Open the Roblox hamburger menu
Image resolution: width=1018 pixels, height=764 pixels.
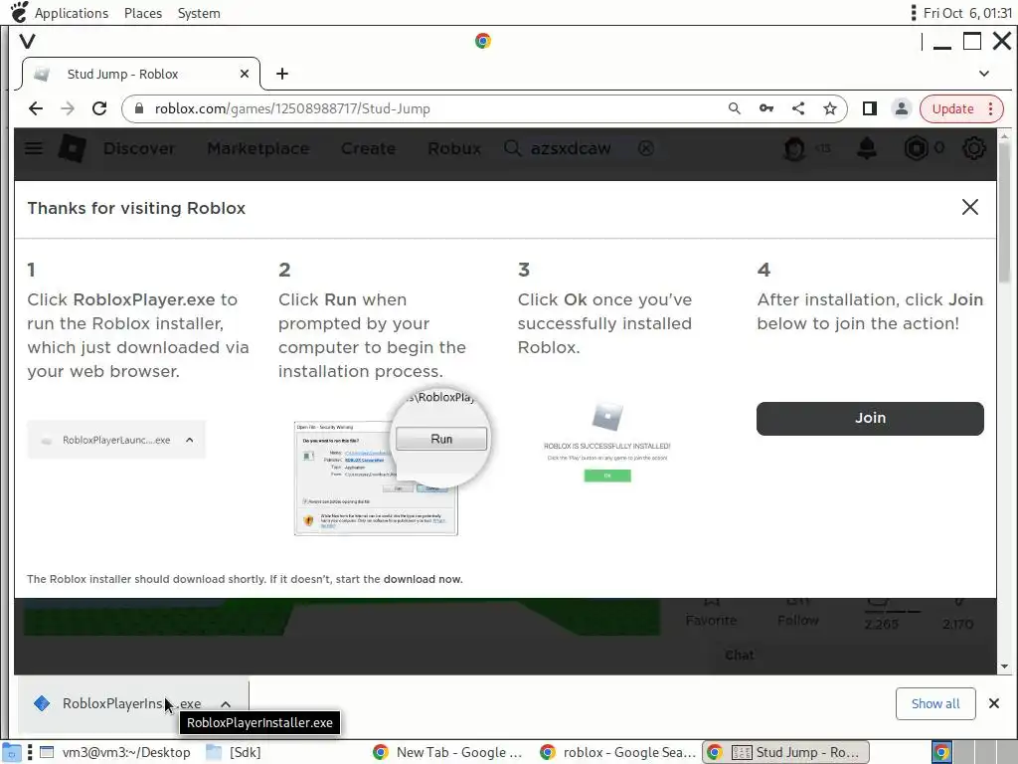33,148
